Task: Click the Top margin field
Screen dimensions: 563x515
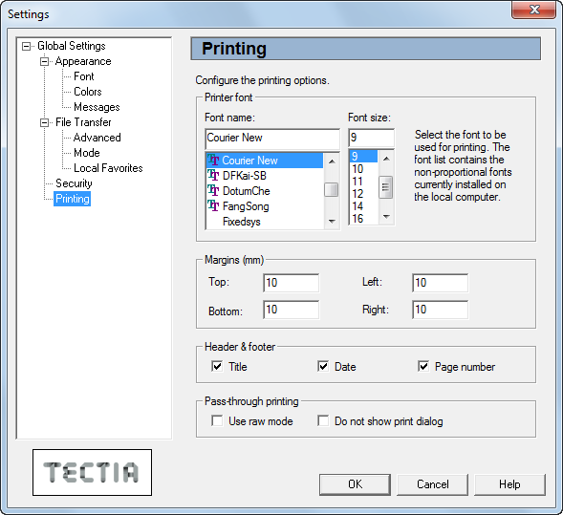Action: [x=291, y=283]
